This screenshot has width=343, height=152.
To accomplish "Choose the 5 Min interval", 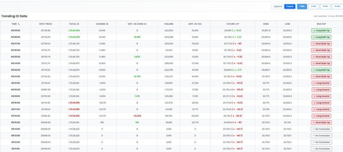I will point(325,6).
